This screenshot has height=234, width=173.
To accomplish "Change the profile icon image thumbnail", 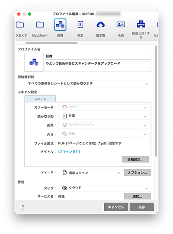I will (34, 62).
